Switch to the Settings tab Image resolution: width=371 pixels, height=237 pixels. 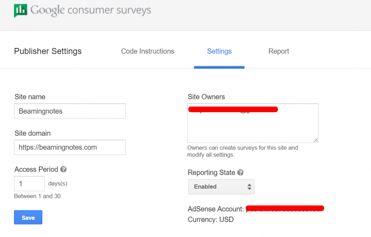pos(219,51)
